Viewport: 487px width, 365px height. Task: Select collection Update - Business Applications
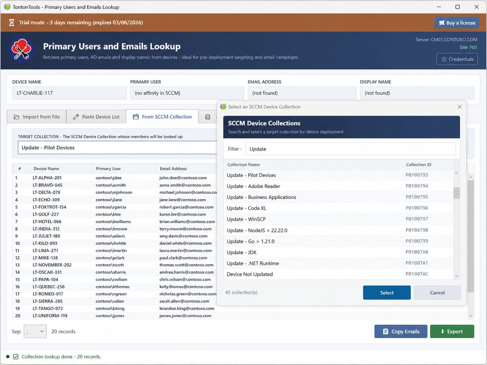pyautogui.click(x=338, y=197)
